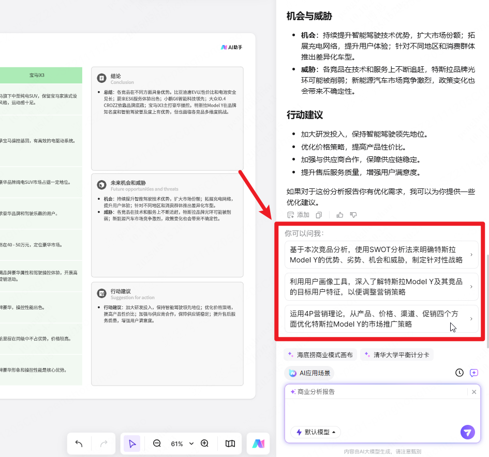This screenshot has width=489, height=457.
Task: Click the redo arrow in the bottom toolbar
Action: (104, 444)
